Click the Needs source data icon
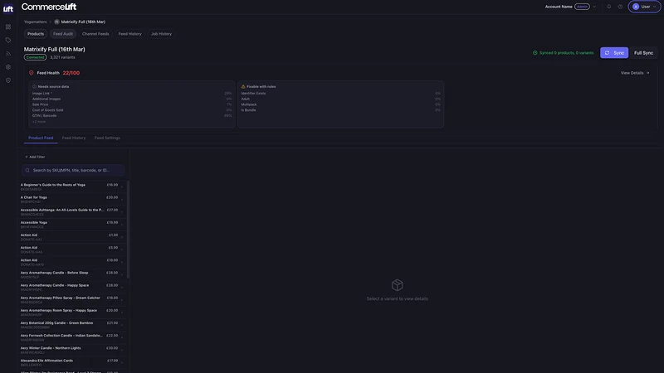The height and width of the screenshot is (373, 664). point(34,86)
